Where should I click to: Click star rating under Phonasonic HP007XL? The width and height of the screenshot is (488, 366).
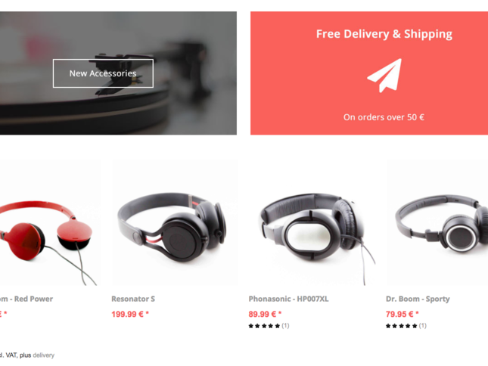point(264,326)
